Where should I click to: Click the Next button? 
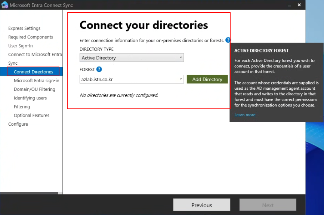pos(268,205)
